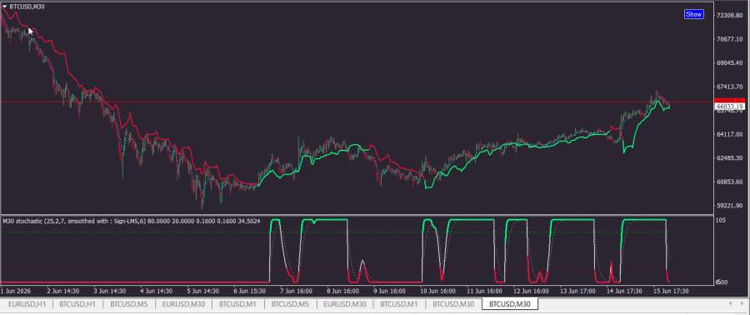Click the 69045.40 price axis label

[729, 63]
